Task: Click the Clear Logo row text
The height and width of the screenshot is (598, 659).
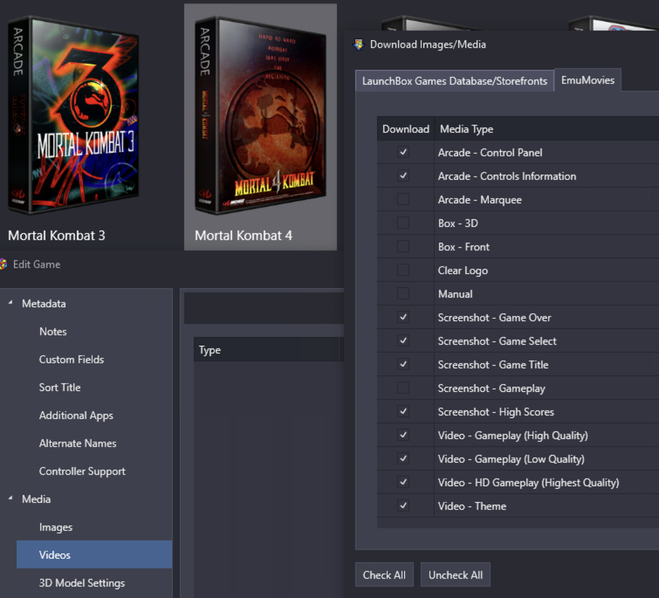Action: pyautogui.click(x=463, y=271)
